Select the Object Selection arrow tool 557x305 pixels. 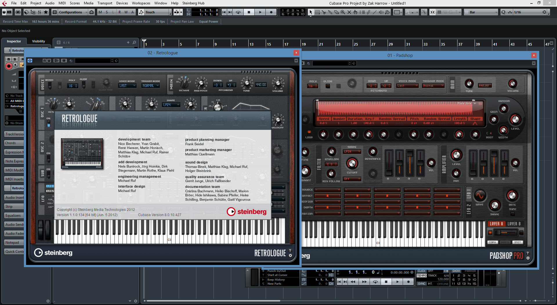point(311,12)
